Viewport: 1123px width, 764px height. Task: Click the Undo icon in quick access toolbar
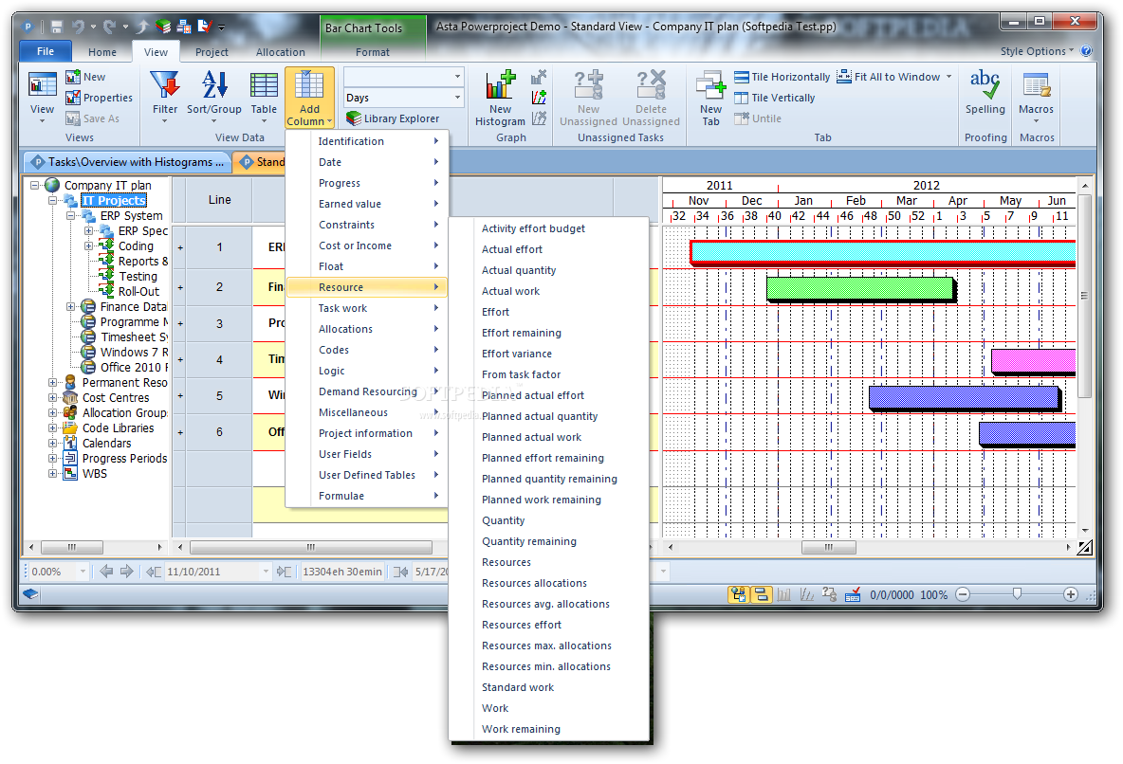(78, 27)
